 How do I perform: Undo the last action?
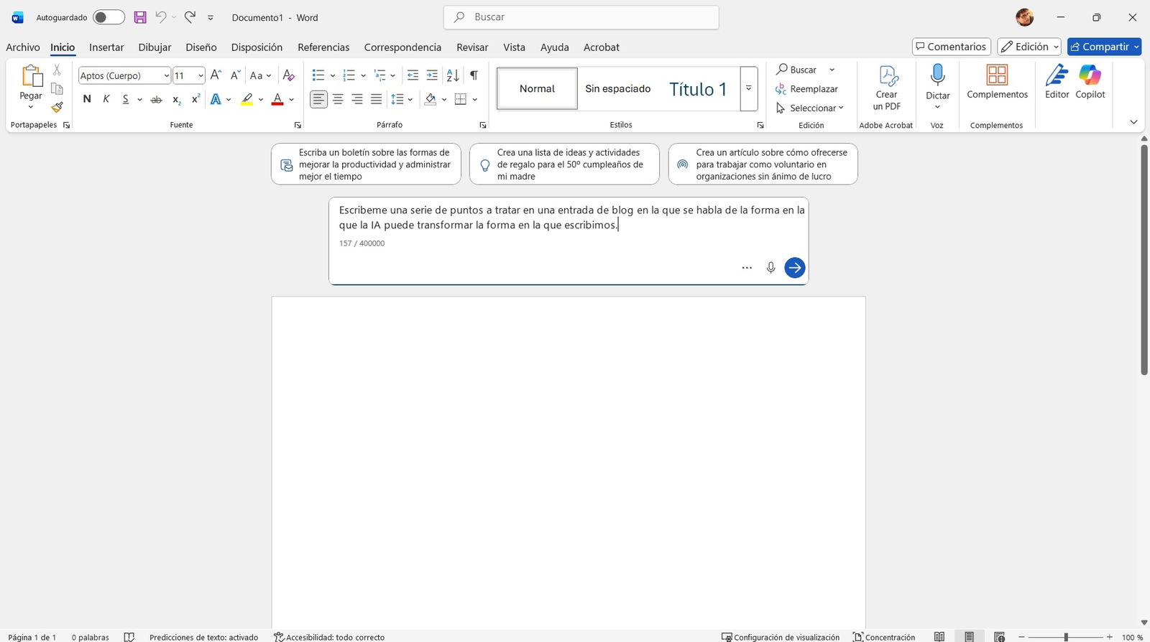click(161, 17)
